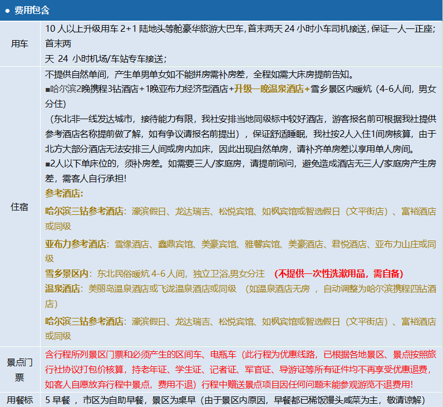Select the 用车 row label
The width and height of the screenshot is (443, 407).
(20, 44)
